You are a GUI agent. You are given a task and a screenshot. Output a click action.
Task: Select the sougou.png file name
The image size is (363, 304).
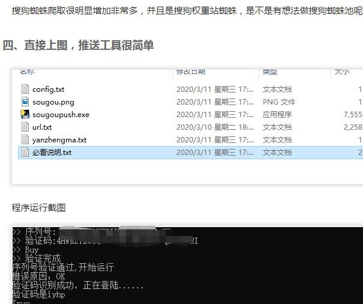53,102
